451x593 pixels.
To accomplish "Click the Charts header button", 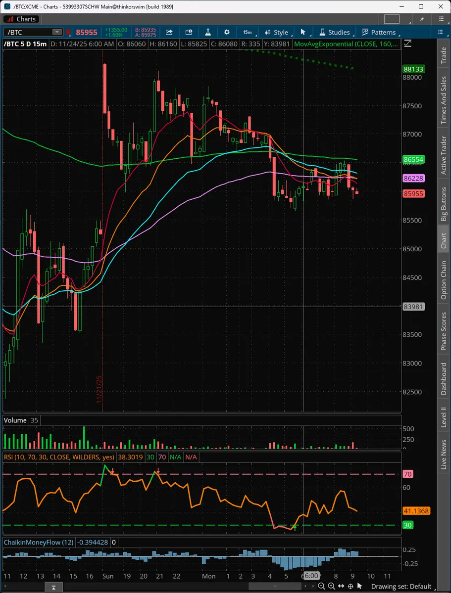I will 21,19.
